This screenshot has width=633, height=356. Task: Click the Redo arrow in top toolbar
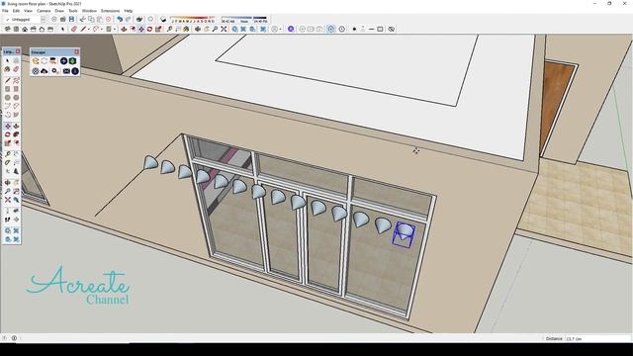(128, 19)
